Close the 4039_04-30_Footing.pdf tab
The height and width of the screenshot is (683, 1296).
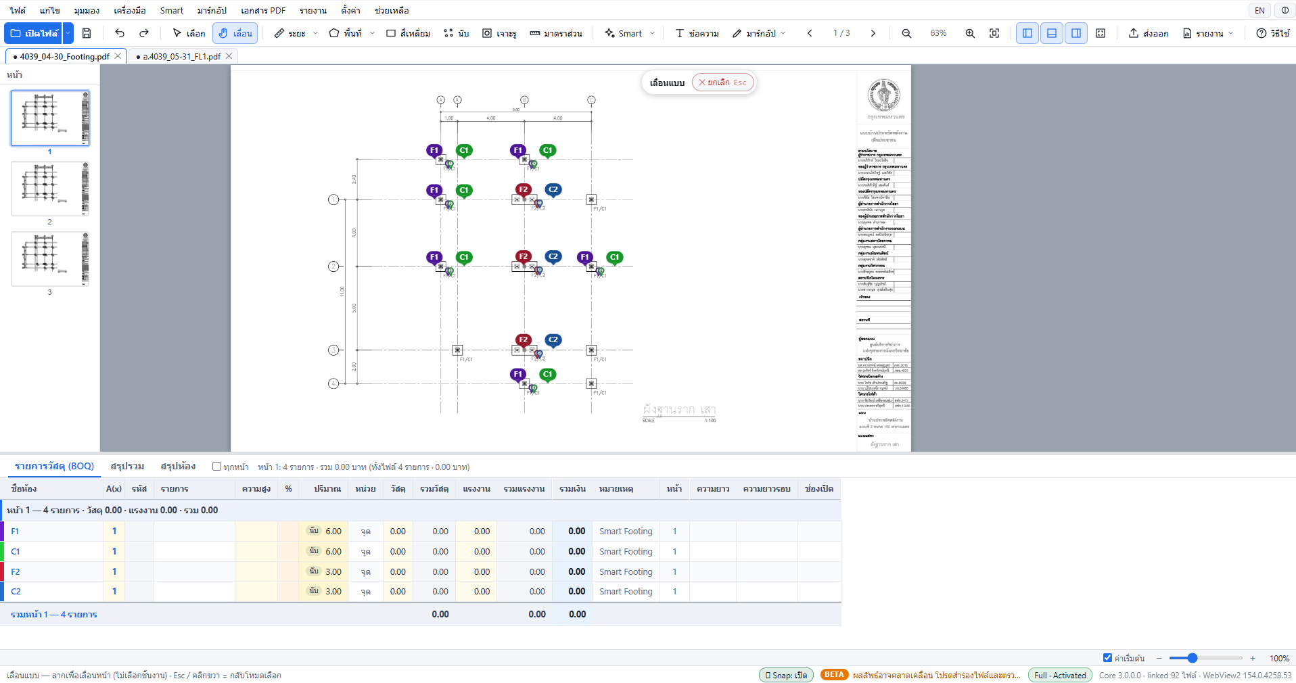coord(118,56)
